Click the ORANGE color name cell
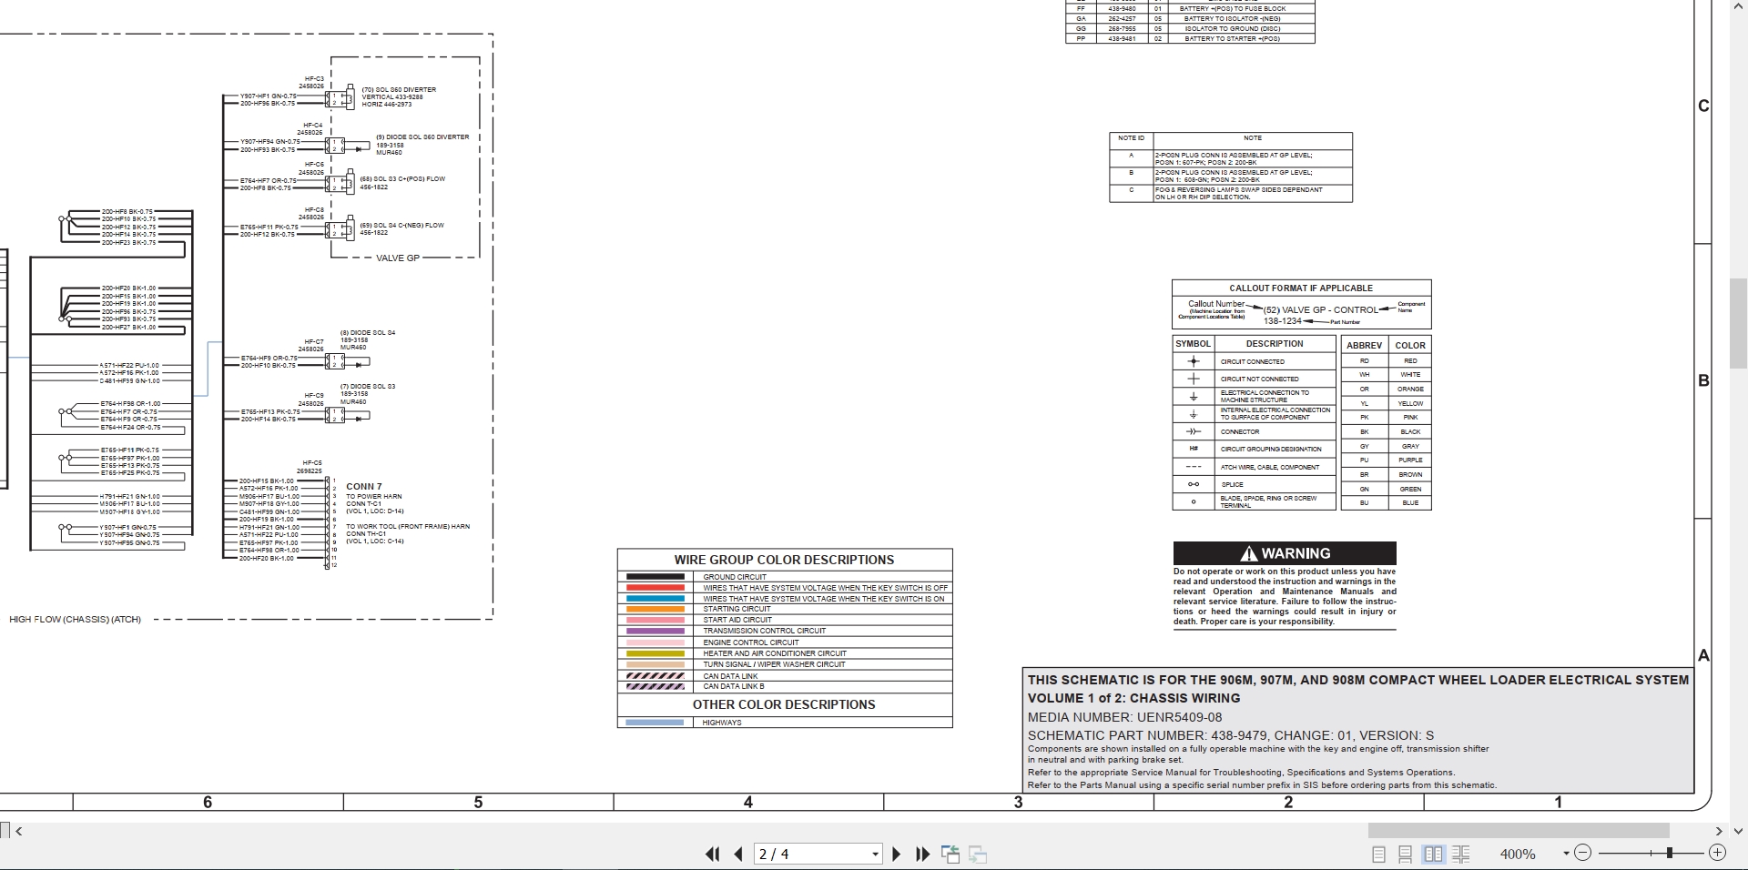Screen dimensions: 1748x870 pos(1410,389)
